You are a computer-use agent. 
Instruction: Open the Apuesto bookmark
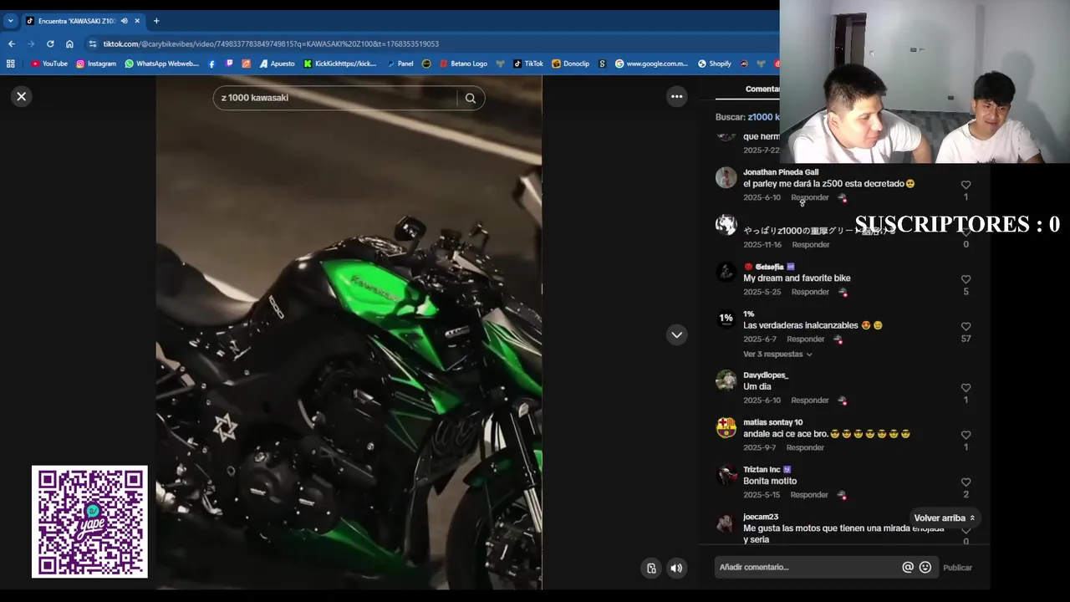(277, 64)
